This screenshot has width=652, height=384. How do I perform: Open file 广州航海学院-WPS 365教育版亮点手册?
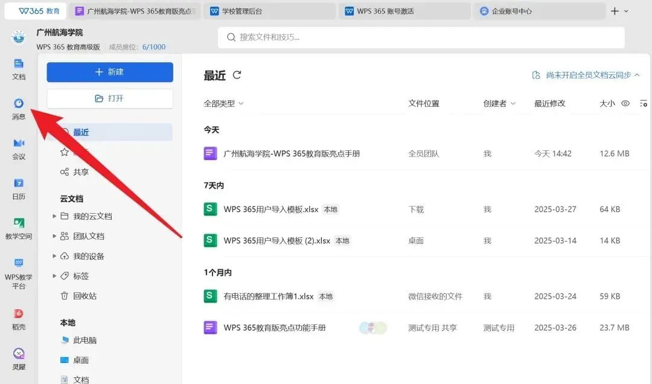pos(292,153)
